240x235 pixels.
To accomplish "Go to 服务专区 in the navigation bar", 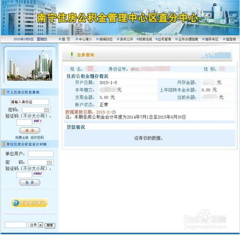I will pyautogui.click(x=210, y=39).
